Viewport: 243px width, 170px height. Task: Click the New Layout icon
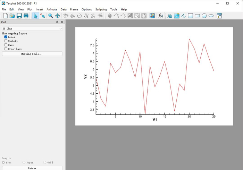tap(5, 16)
